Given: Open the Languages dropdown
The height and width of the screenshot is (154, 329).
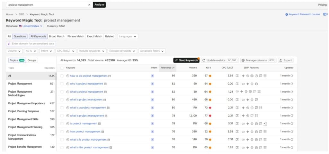Looking at the screenshot, I should [x=128, y=36].
